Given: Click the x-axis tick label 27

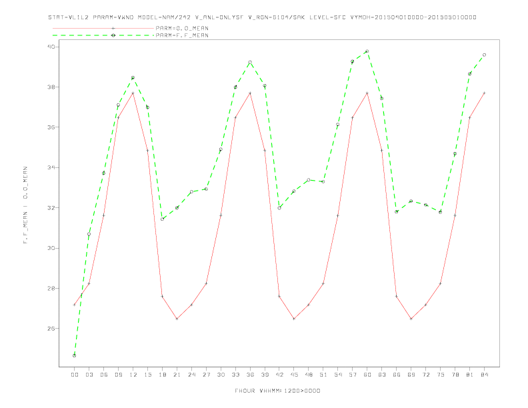Looking at the screenshot, I should (x=206, y=375).
